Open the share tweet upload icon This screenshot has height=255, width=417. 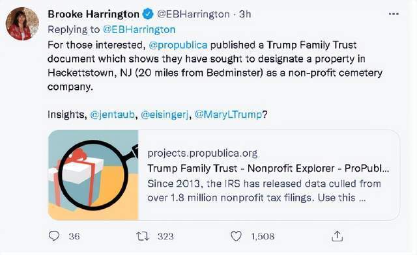337,236
